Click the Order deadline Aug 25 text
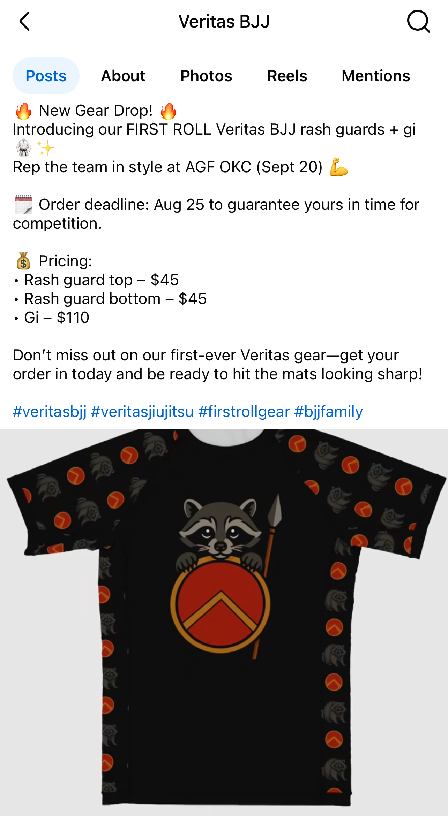 [121, 205]
